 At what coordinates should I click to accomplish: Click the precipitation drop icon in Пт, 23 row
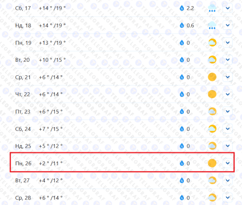(x=181, y=112)
